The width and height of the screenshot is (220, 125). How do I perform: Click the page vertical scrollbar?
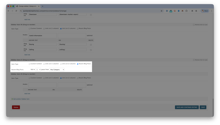point(213,108)
